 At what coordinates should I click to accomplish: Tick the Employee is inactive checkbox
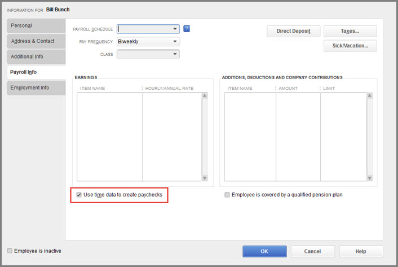point(10,251)
